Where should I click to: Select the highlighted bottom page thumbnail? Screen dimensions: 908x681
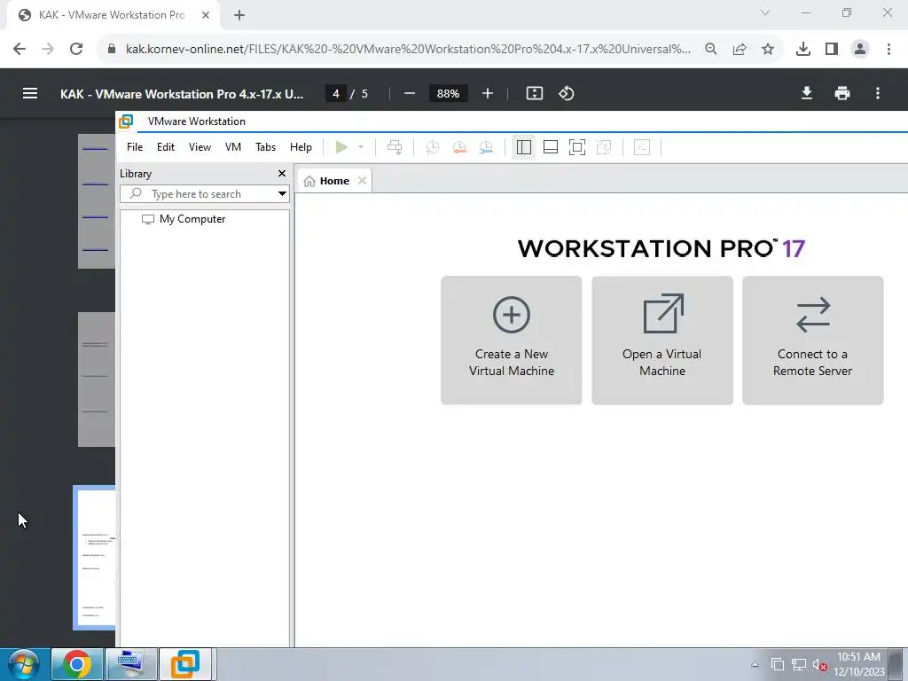[x=95, y=558]
